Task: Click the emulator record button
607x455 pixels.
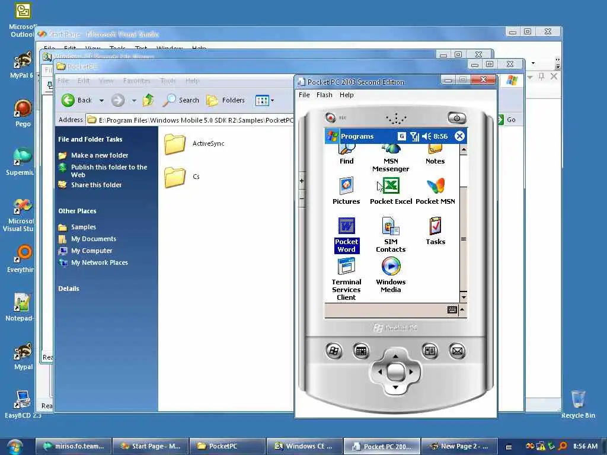Action: tap(331, 117)
